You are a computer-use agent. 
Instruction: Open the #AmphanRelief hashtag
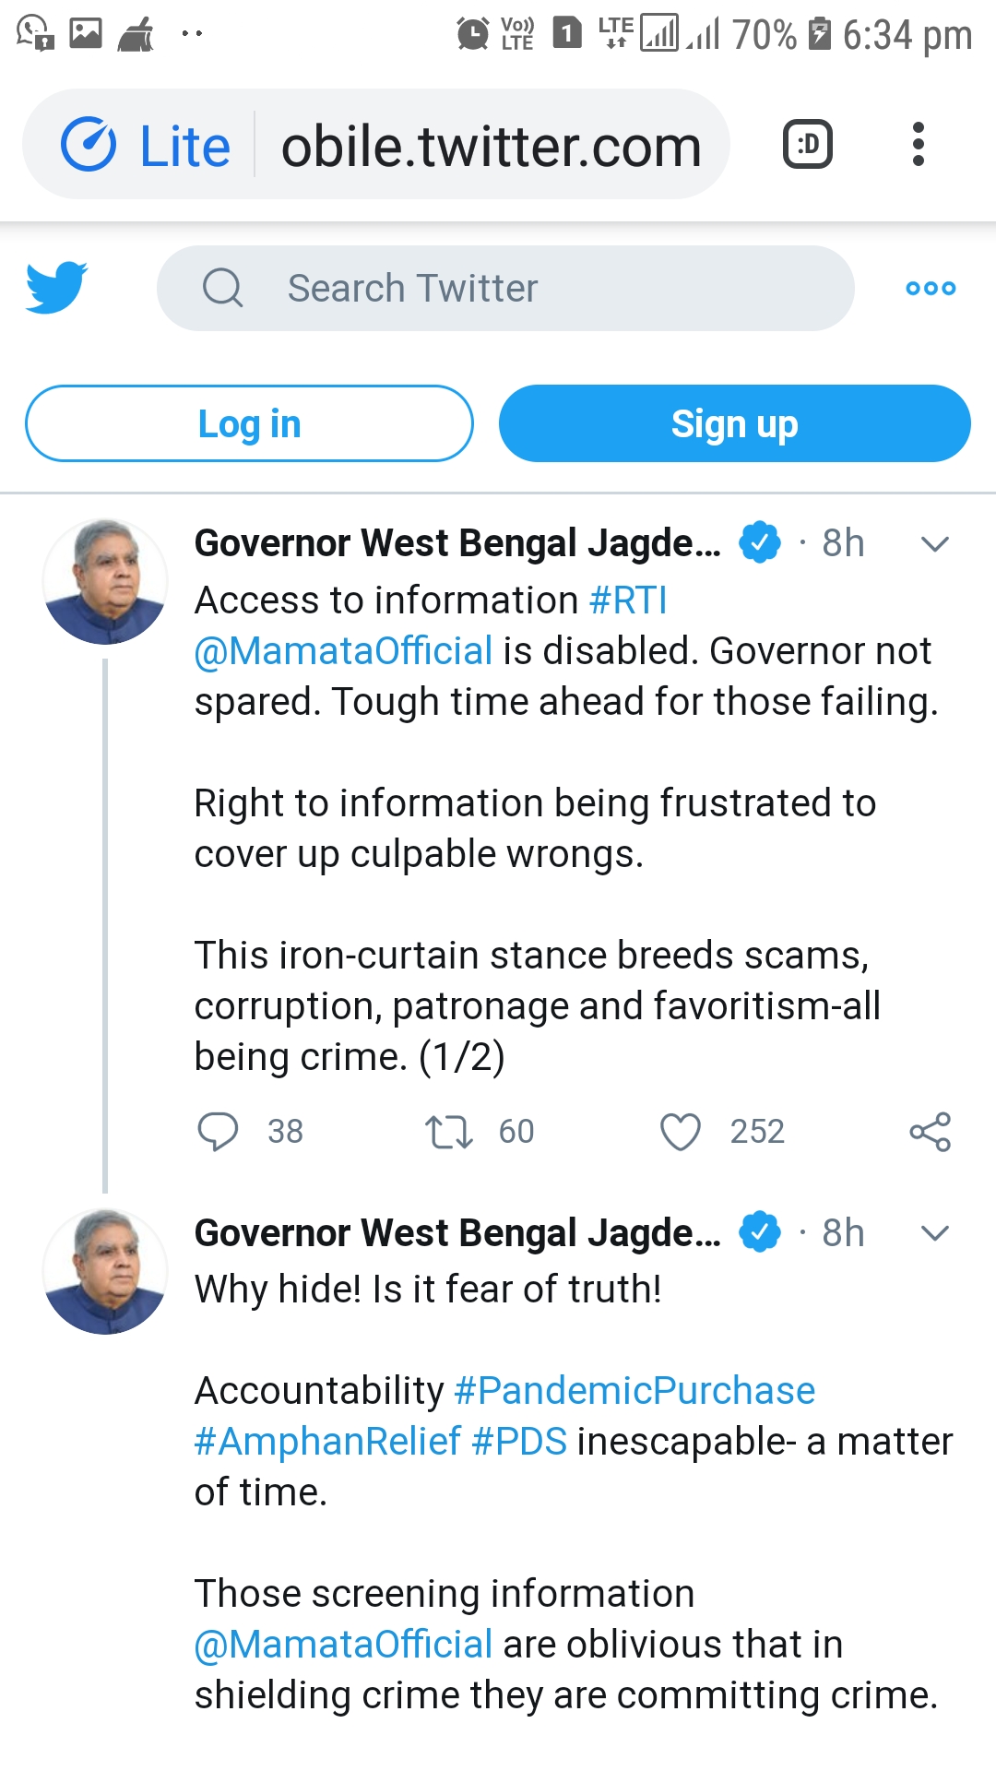click(327, 1442)
